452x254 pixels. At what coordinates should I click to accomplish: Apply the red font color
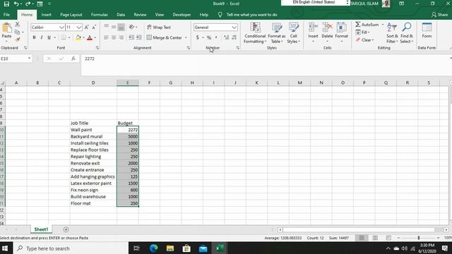[90, 37]
